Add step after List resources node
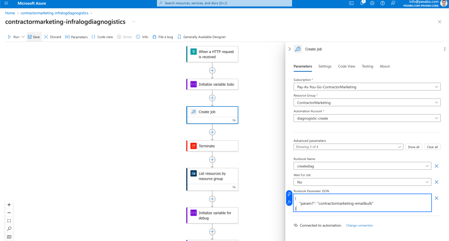This screenshot has height=241, width=449. [212, 199]
